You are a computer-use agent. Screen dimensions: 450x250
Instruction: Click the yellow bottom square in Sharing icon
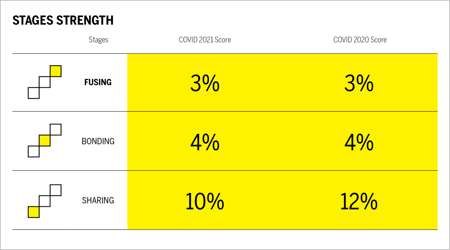pos(34,212)
